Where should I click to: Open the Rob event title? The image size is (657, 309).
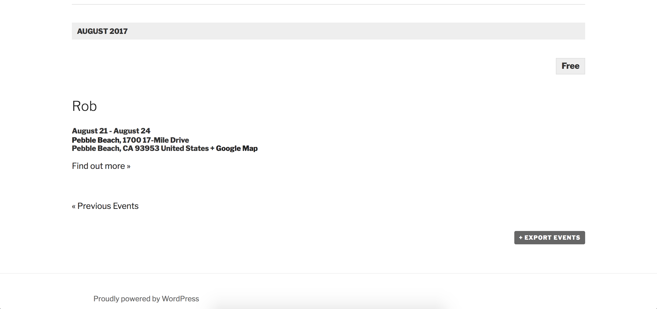84,106
